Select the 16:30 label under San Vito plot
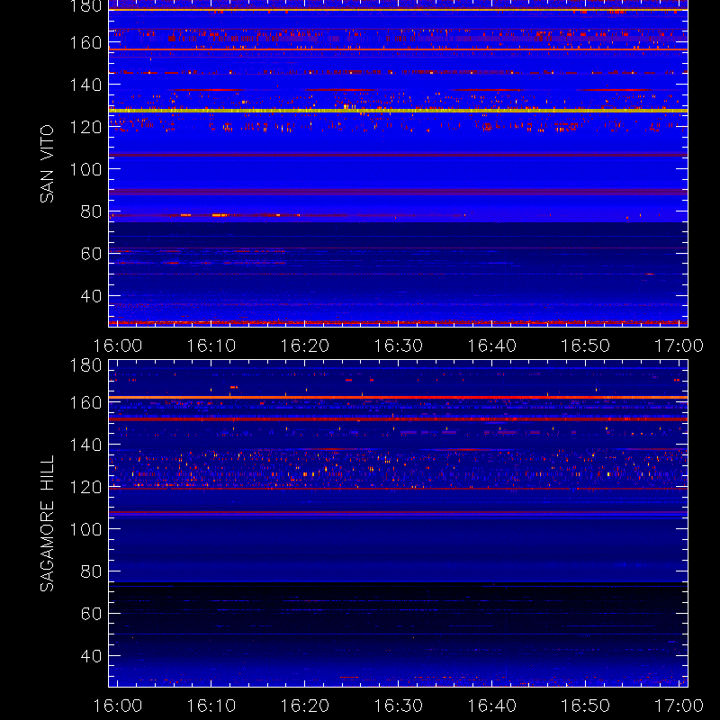 point(398,346)
